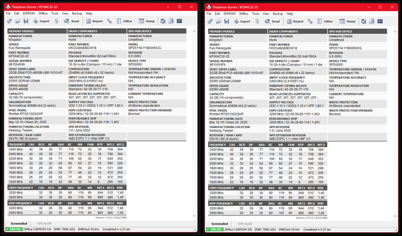The height and width of the screenshot is (236, 402).
Task: Open a file via folder icon in left window
Action: tap(18, 21)
